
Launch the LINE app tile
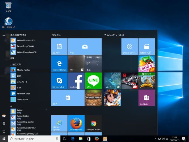pyautogui.click(x=93, y=81)
